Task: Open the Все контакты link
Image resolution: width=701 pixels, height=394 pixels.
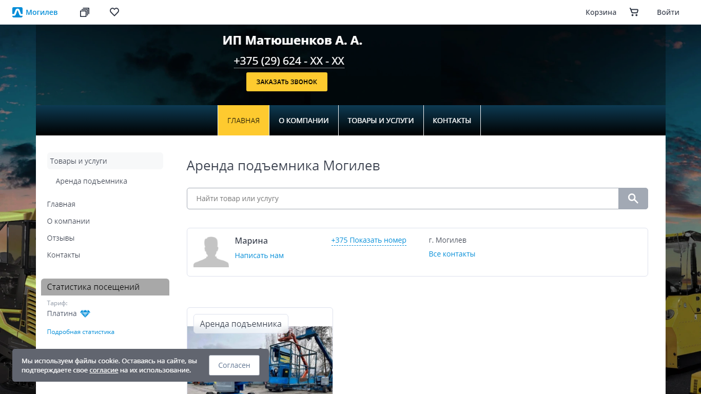Action: pos(452,254)
